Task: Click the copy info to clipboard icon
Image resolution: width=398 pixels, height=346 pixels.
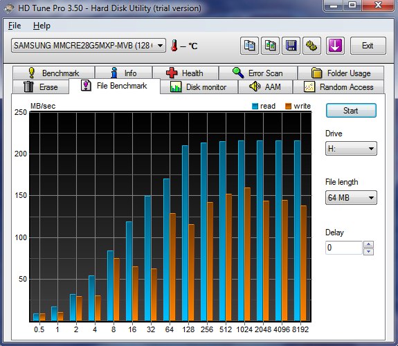Action: click(249, 46)
